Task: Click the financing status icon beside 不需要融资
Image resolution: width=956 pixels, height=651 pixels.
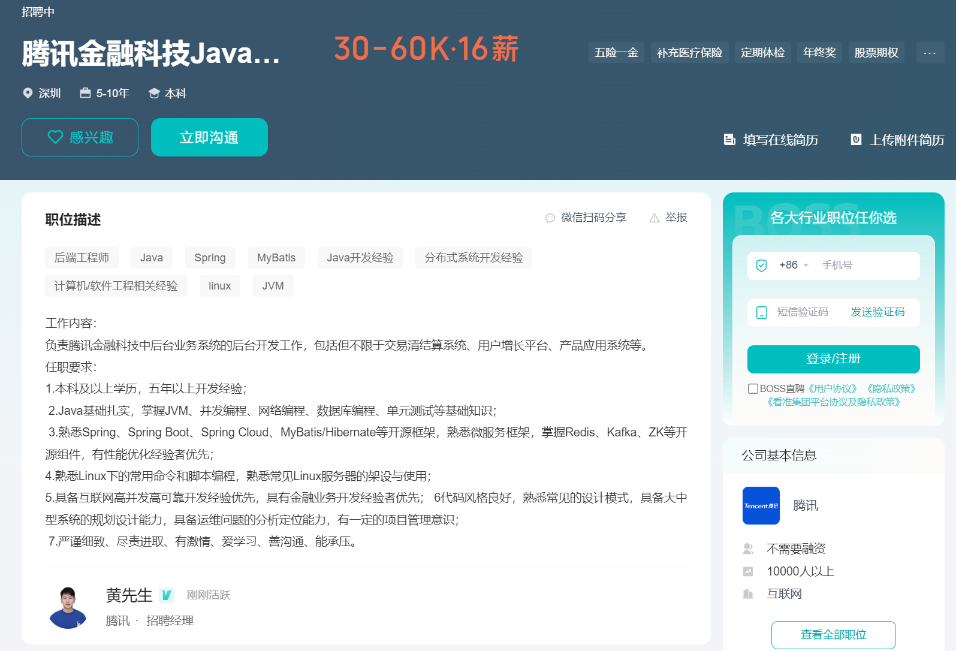Action: pyautogui.click(x=748, y=548)
